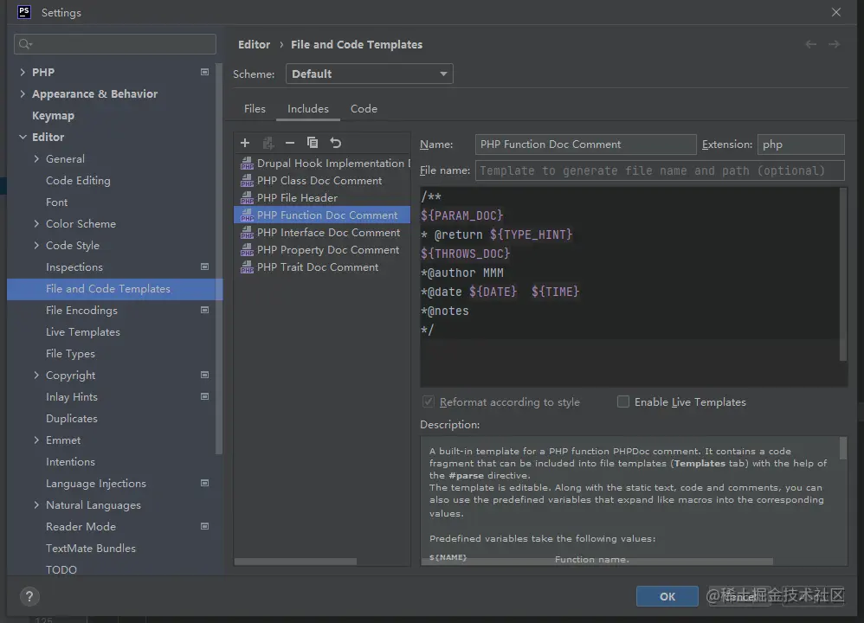
Task: Click the add template plus icon
Action: click(245, 143)
